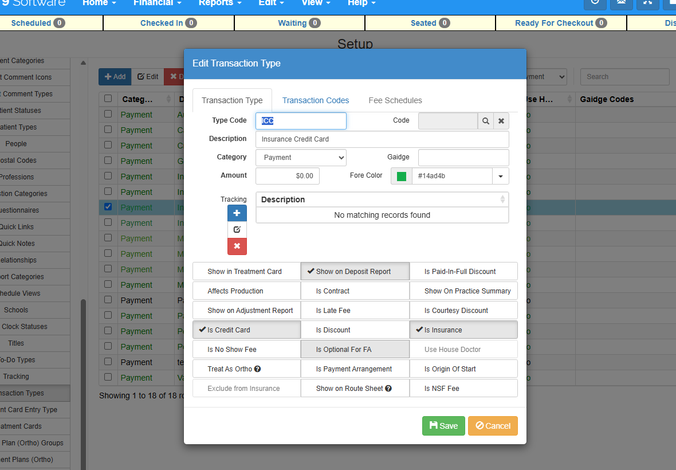The height and width of the screenshot is (470, 676).
Task: Open the filter dropdown beside Search box
Action: pyautogui.click(x=547, y=77)
